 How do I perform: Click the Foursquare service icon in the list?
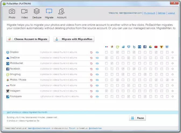coord(8,97)
